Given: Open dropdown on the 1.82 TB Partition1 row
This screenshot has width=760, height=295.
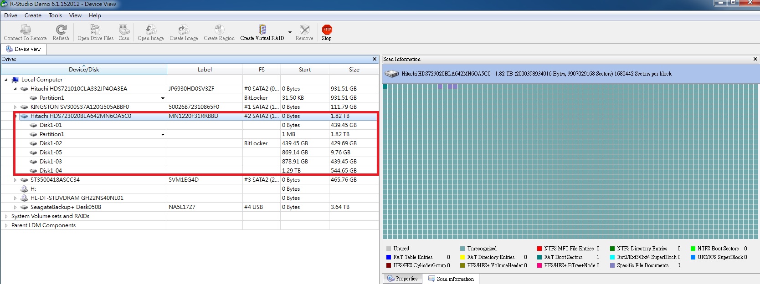Looking at the screenshot, I should tap(163, 135).
